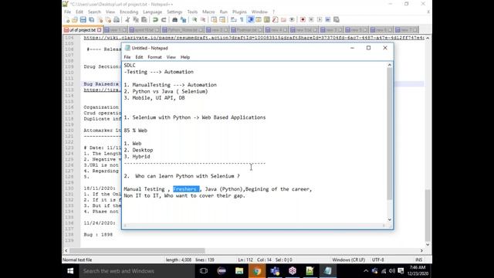Open the Notepad++ Search menu
The image size is (494, 278).
coord(94,12)
